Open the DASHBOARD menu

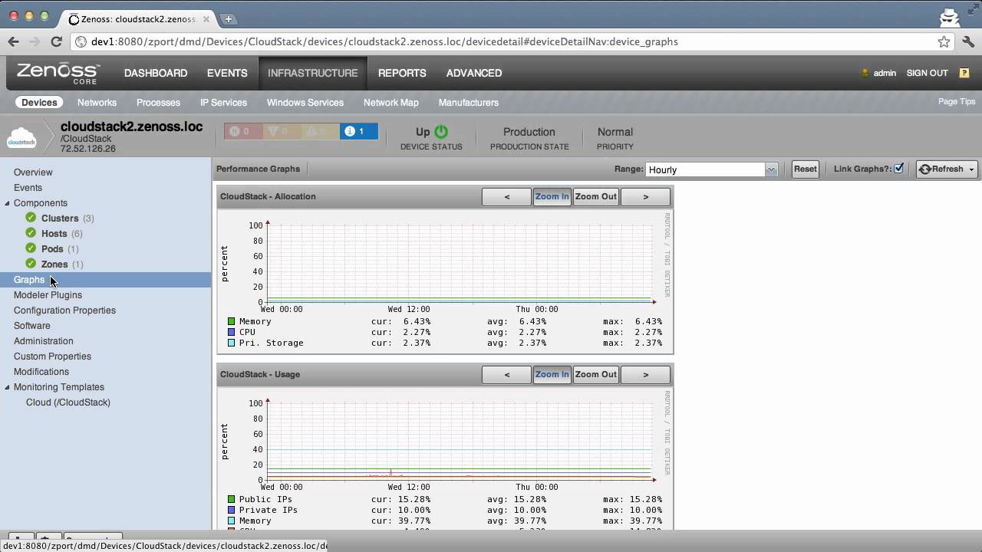click(x=156, y=73)
